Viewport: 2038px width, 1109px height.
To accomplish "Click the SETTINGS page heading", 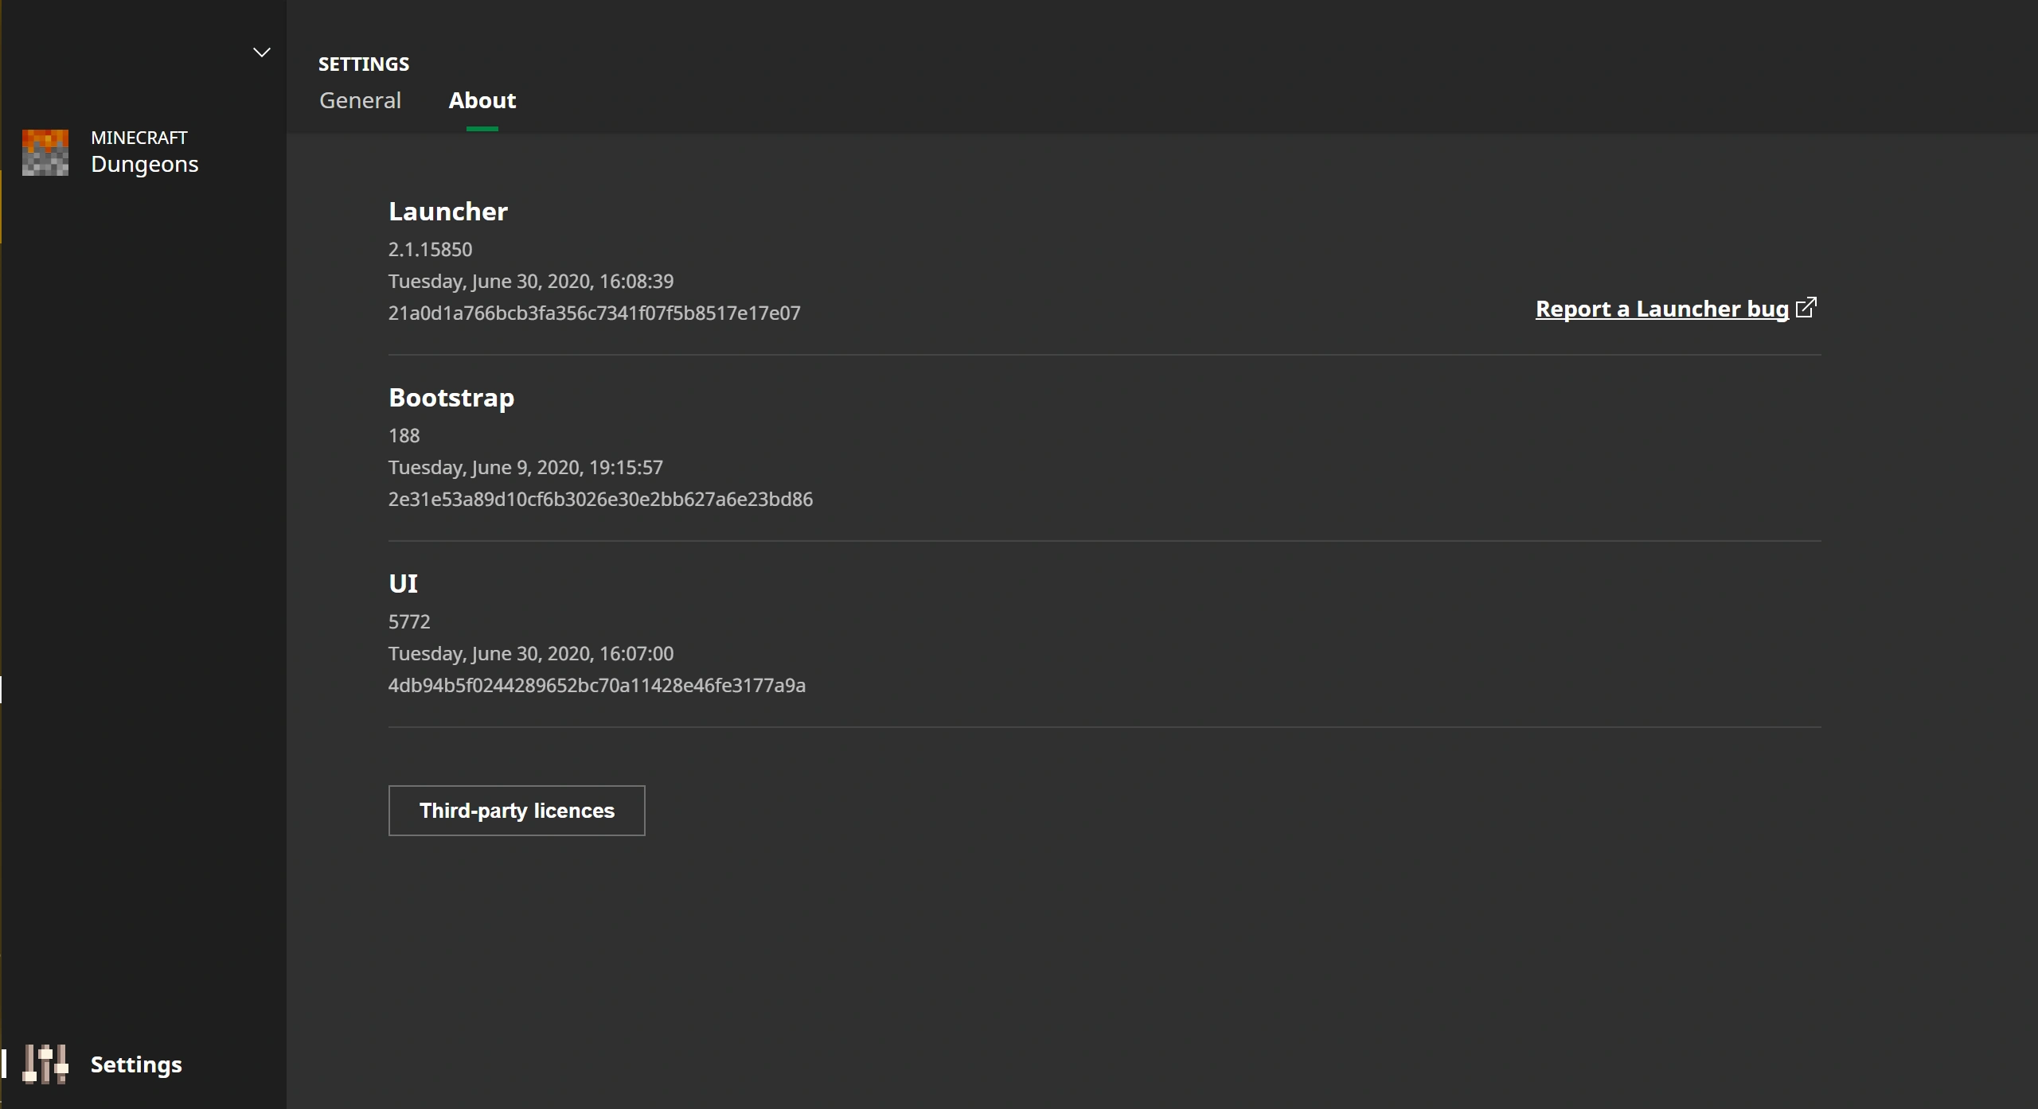I will click(x=364, y=64).
